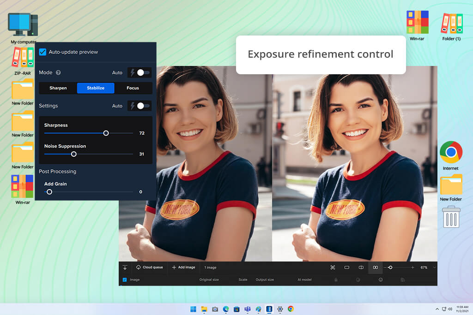Click the Original size column header

coord(209,280)
